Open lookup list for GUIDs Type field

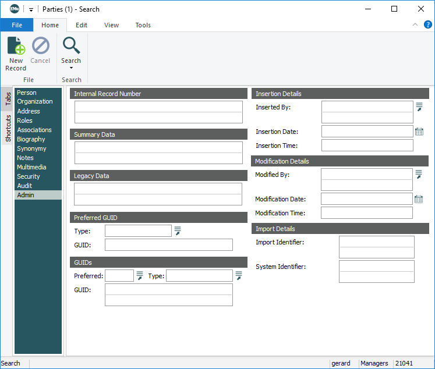pyautogui.click(x=239, y=275)
